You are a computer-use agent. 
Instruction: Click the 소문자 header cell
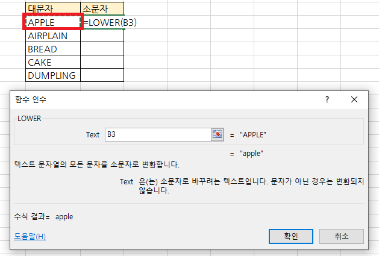click(x=102, y=8)
